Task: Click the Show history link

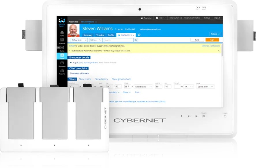Action: pos(102,79)
